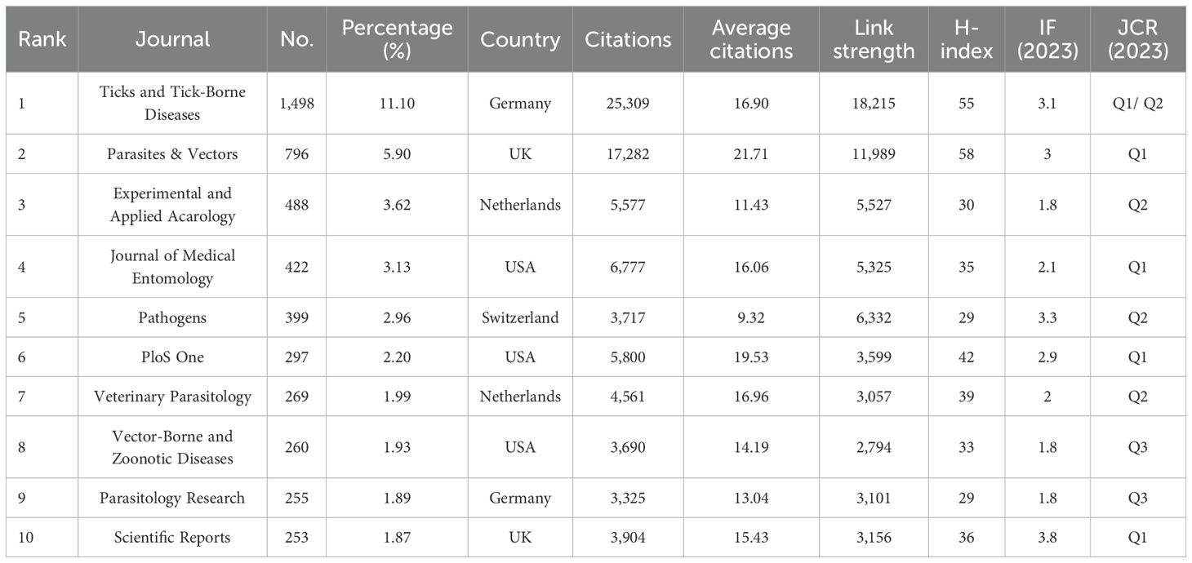Select Experimental and Applied Acarology cell
Image resolution: width=1192 pixels, height=563 pixels.
pyautogui.click(x=172, y=205)
